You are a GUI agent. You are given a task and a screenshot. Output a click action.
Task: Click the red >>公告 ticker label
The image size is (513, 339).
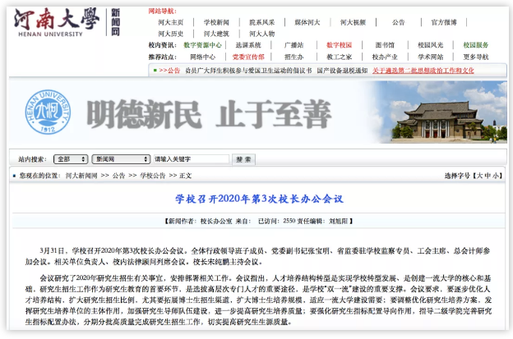[169, 71]
